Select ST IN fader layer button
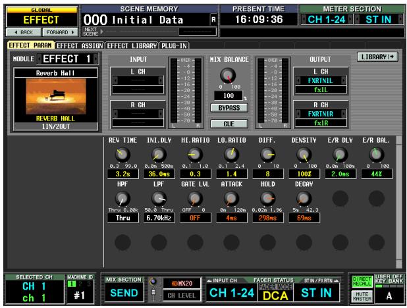The width and height of the screenshot is (407, 308). click(x=316, y=293)
